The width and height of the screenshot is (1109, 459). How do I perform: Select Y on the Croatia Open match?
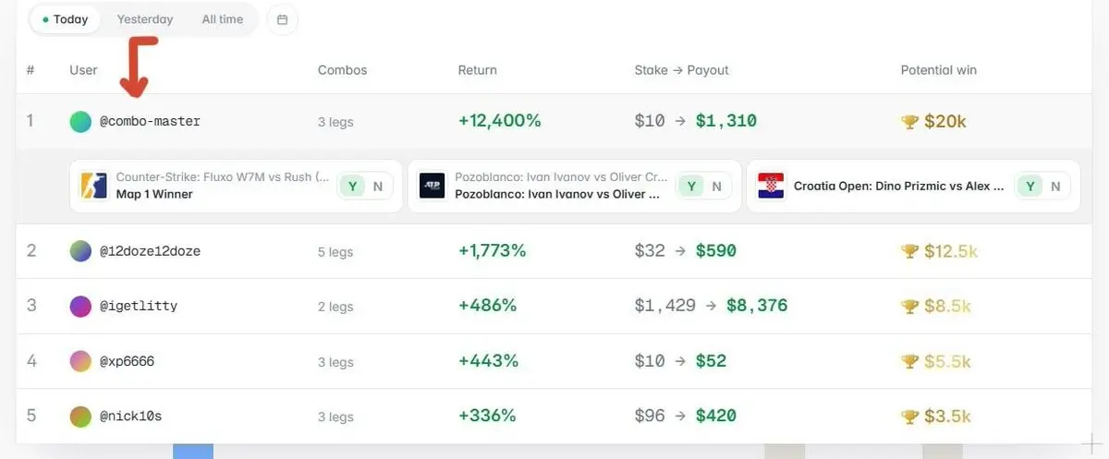click(1030, 186)
